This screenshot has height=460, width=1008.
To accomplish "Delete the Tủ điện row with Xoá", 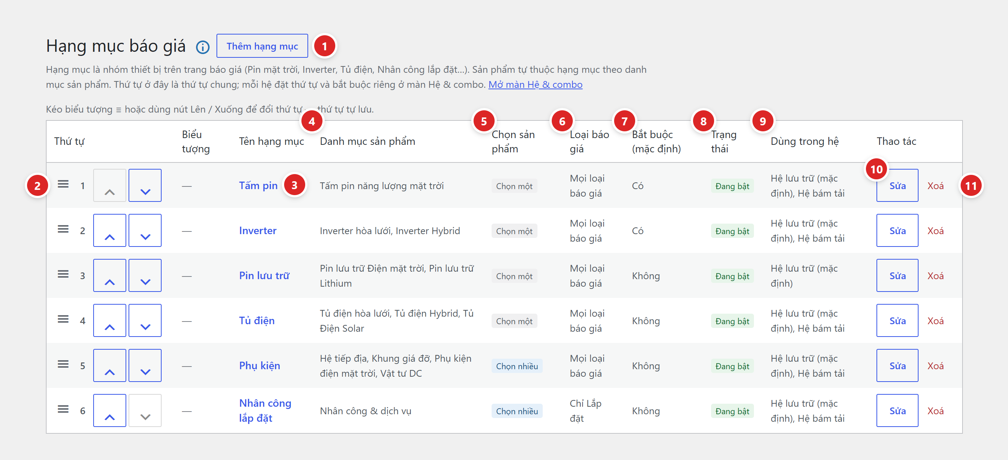I will (x=935, y=320).
